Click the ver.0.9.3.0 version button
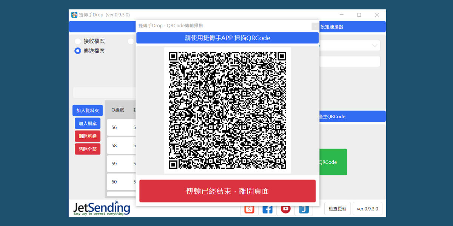Screen dimensions: 453x226 [368, 208]
